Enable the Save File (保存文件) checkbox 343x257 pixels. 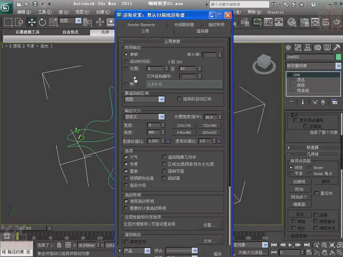pyautogui.click(x=126, y=242)
